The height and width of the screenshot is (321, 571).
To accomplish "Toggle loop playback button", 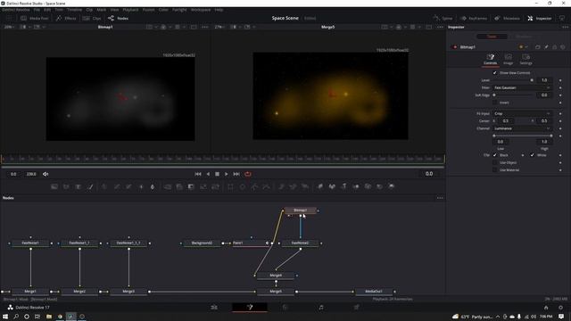I will [x=248, y=175].
